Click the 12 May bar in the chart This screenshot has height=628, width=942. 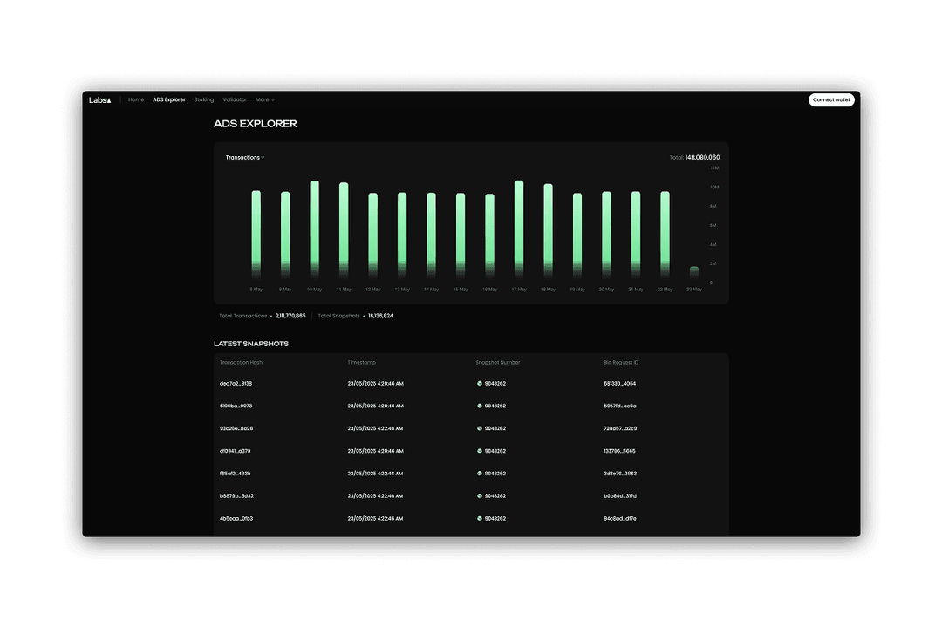pos(373,235)
